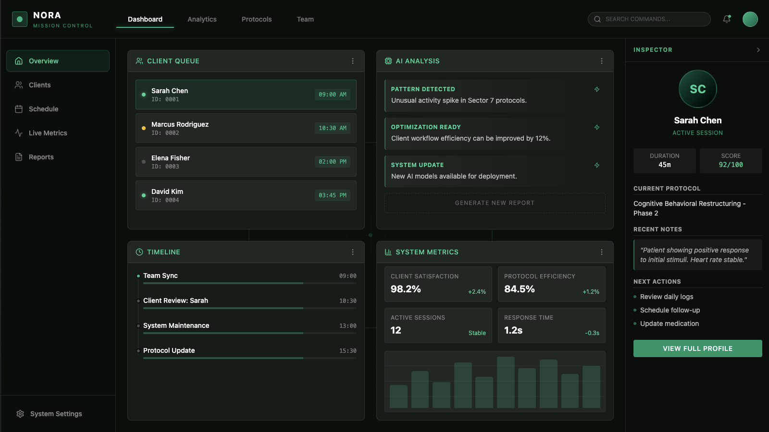Click the notification bell
This screenshot has height=432, width=769.
727,18
